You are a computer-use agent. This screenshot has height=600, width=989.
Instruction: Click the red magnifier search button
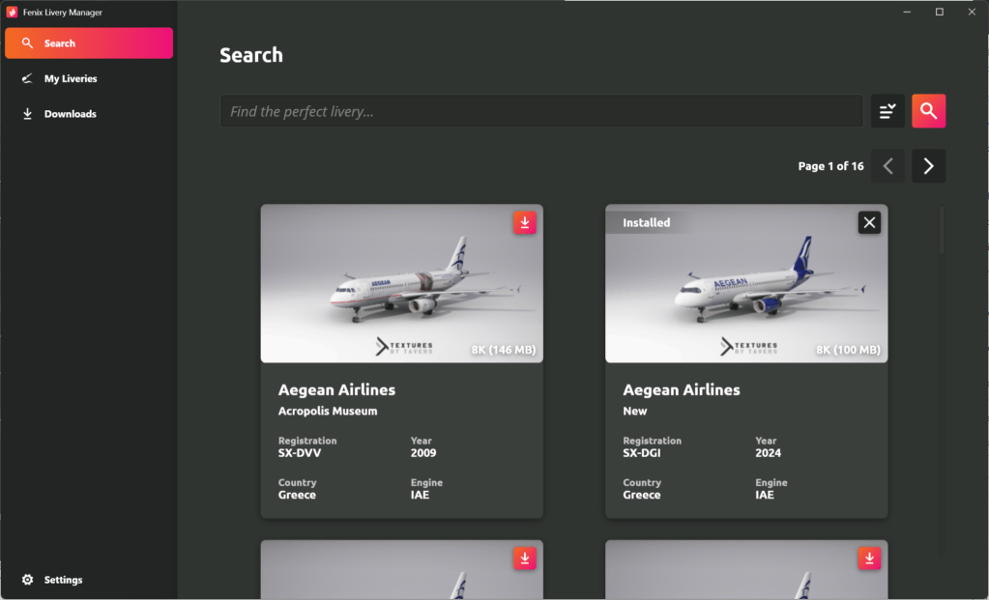pos(928,111)
